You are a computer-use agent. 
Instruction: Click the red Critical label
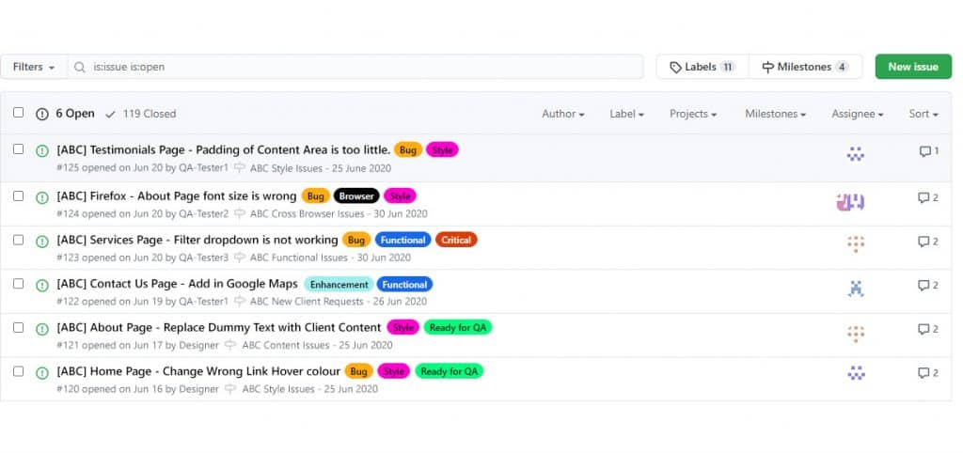pos(456,240)
